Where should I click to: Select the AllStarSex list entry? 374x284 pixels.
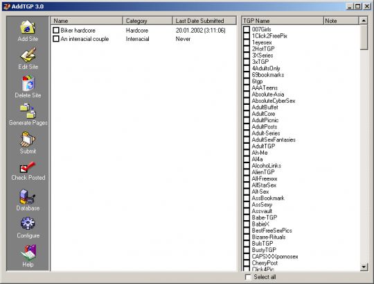click(x=264, y=185)
